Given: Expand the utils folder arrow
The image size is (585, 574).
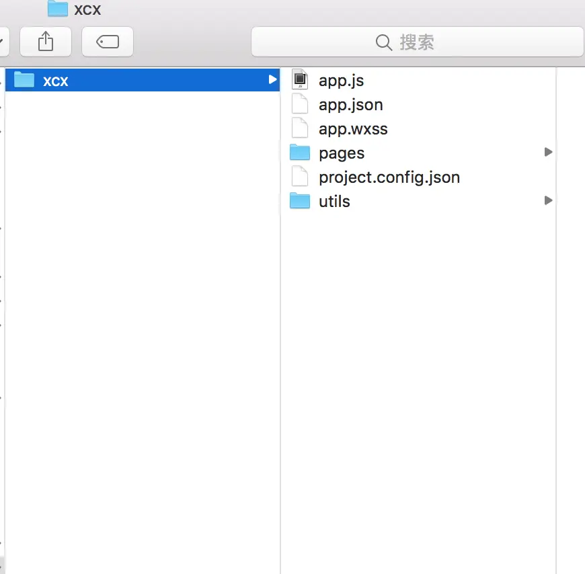Looking at the screenshot, I should (548, 201).
